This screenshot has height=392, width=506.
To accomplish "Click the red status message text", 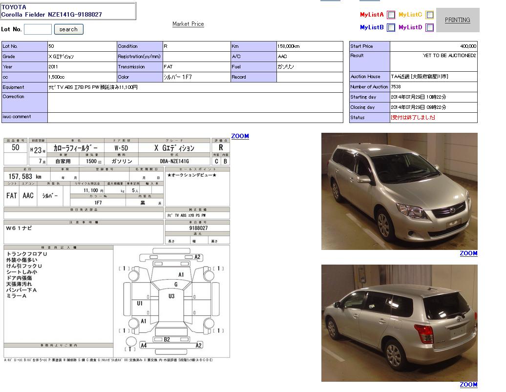I will pos(413,118).
